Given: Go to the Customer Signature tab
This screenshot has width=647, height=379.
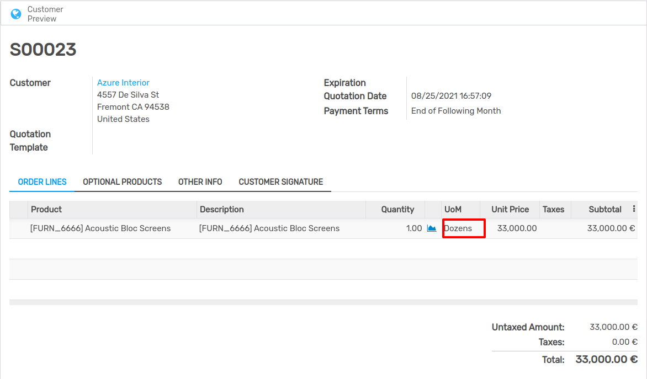Looking at the screenshot, I should pyautogui.click(x=280, y=182).
